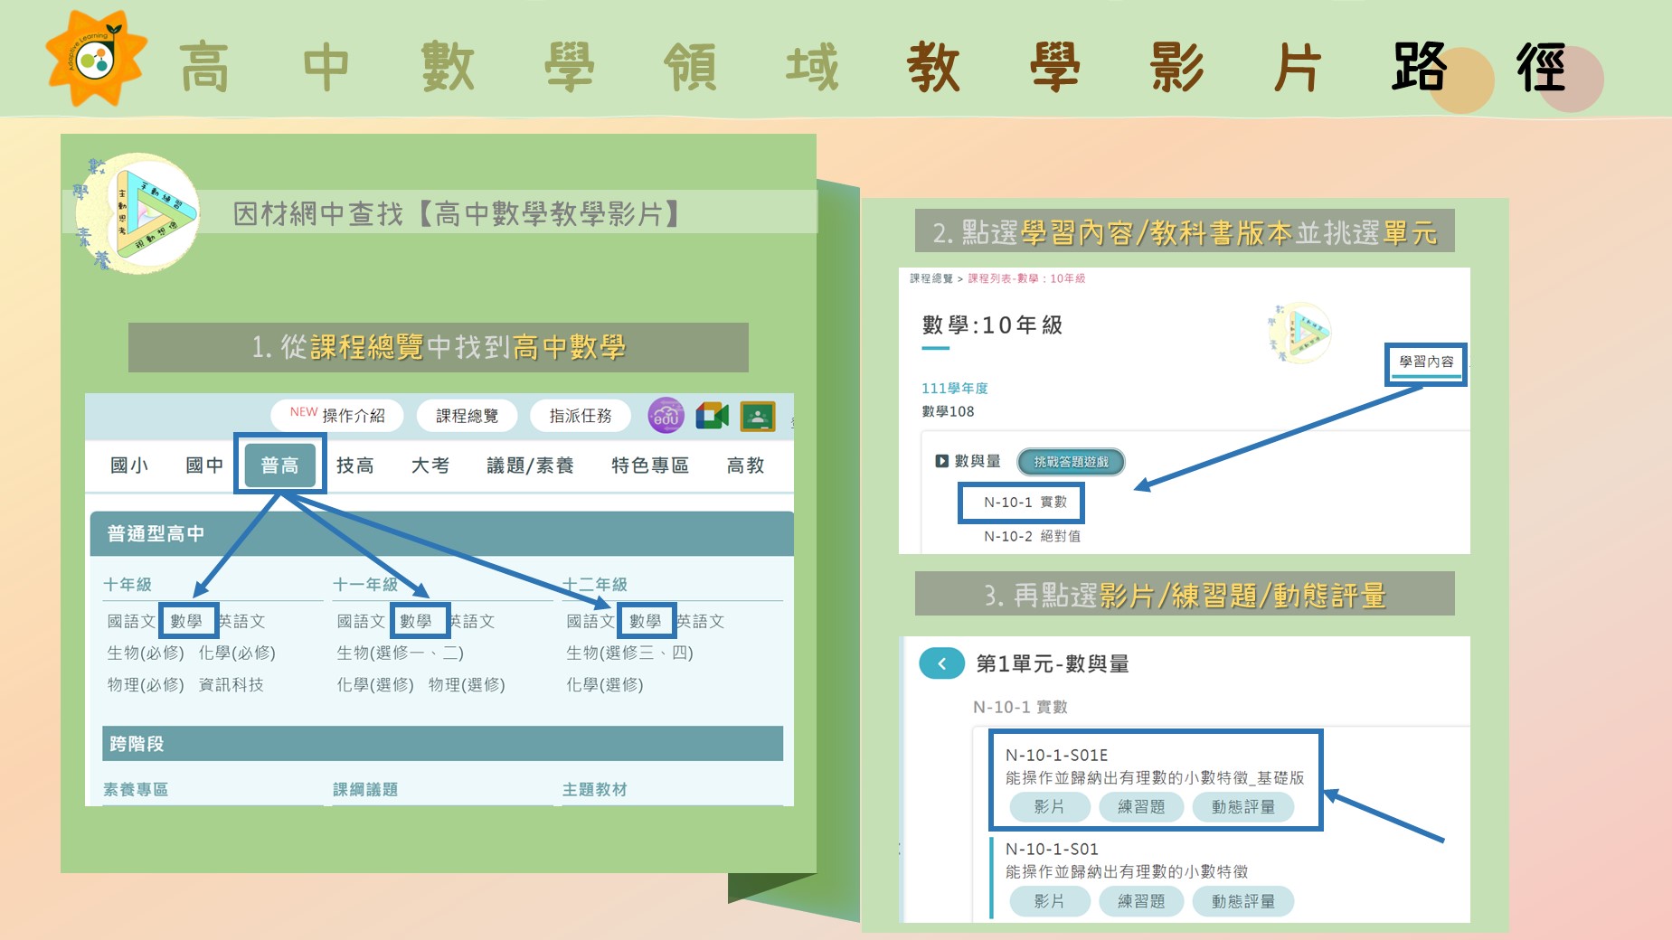Open the 指派任務 button
Image resolution: width=1672 pixels, height=940 pixels.
(x=581, y=416)
